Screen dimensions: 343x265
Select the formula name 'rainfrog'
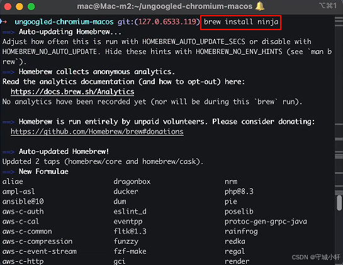coord(241,231)
